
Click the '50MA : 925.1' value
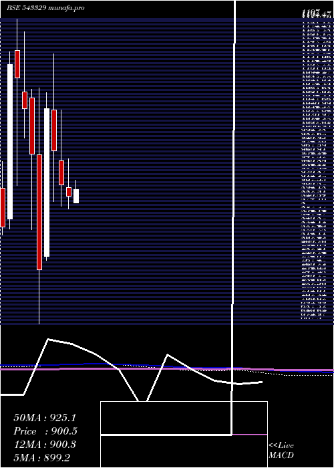(x=45, y=418)
